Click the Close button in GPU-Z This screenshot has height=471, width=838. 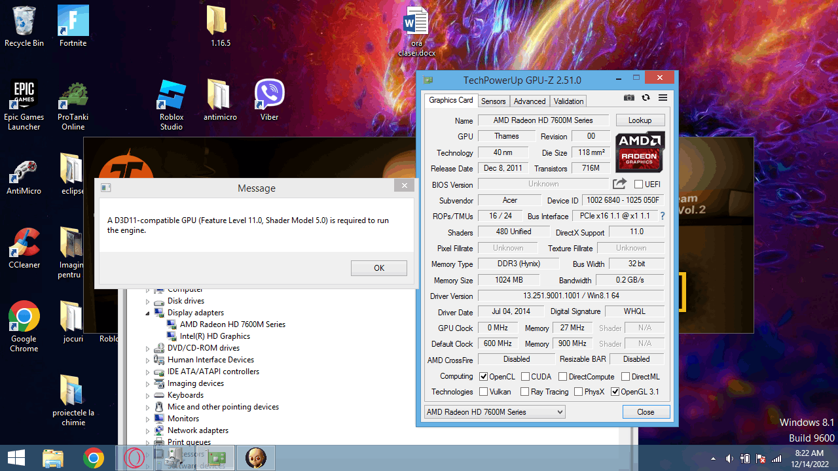pyautogui.click(x=646, y=412)
